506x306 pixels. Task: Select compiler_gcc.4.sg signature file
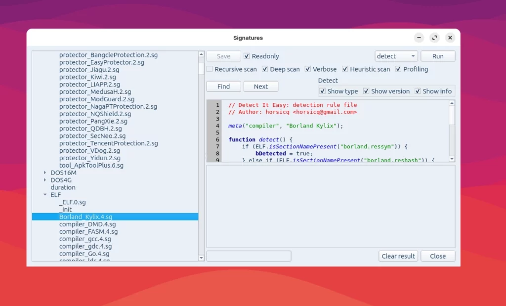(x=85, y=239)
